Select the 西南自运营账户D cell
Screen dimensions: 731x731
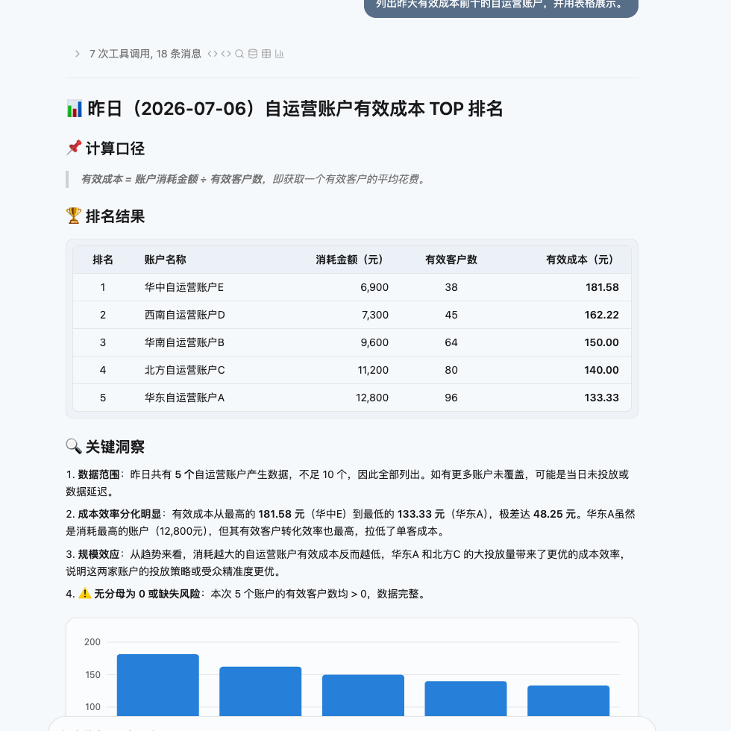[x=185, y=315]
